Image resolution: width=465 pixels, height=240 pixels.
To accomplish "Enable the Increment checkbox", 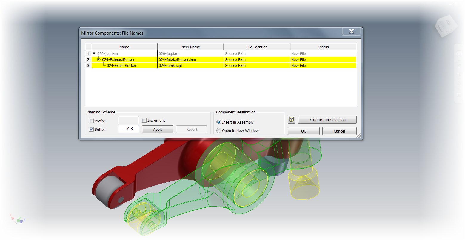I will coord(144,120).
